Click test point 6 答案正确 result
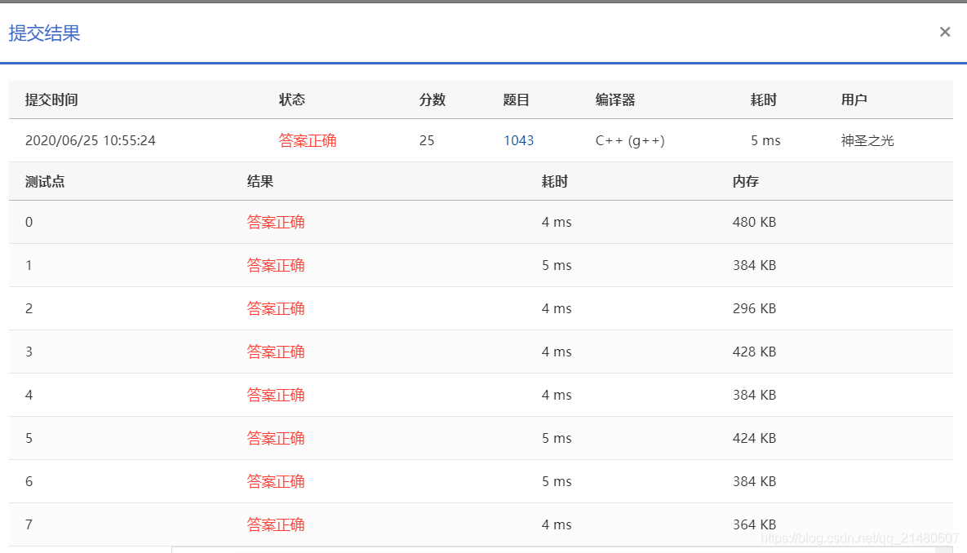Image resolution: width=967 pixels, height=553 pixels. coord(276,481)
